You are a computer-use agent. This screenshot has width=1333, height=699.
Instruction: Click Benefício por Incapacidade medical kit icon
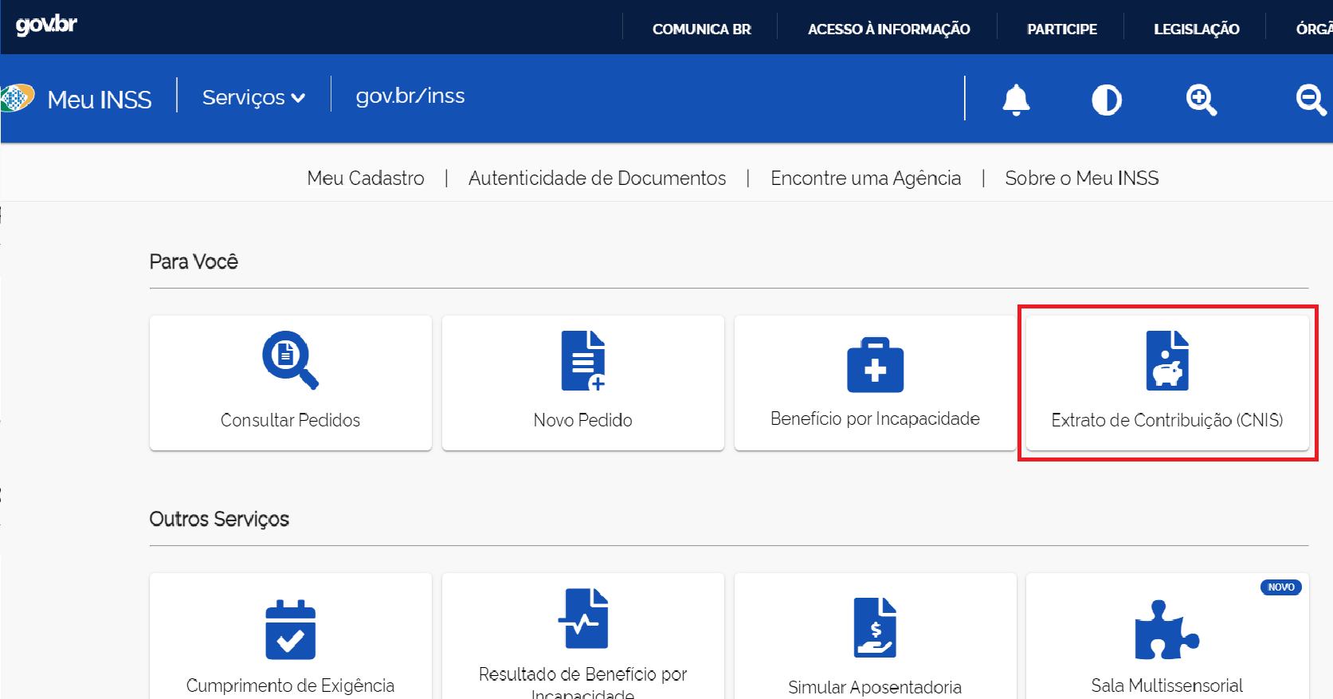[x=875, y=365]
